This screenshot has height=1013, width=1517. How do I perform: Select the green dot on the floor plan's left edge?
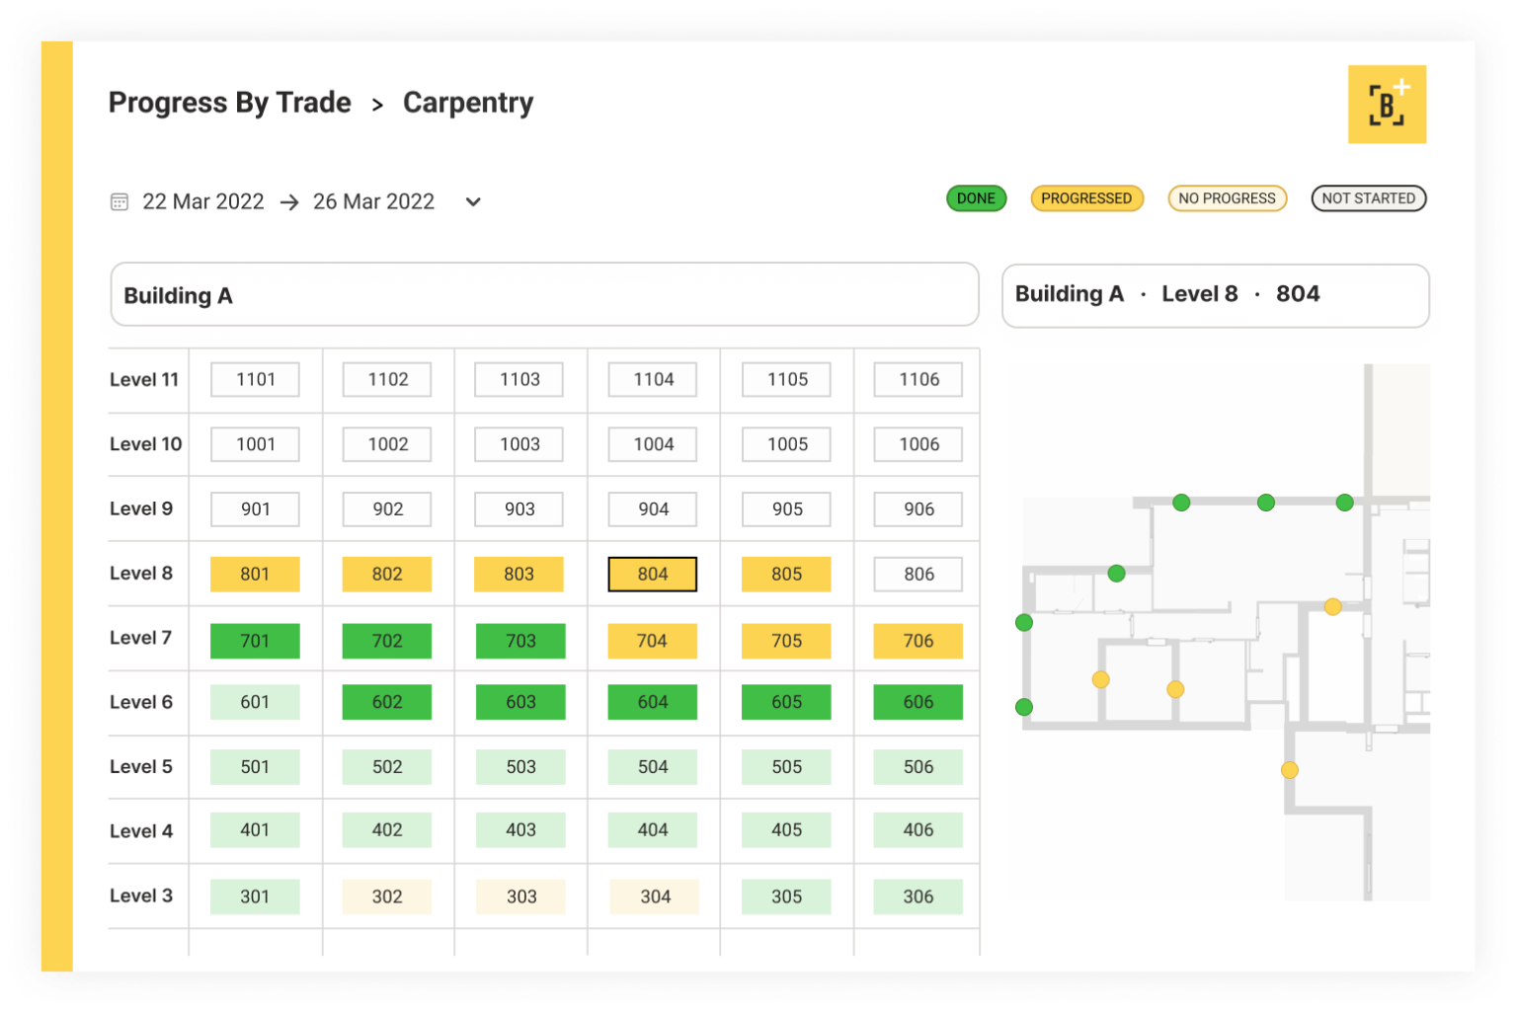tap(1024, 622)
